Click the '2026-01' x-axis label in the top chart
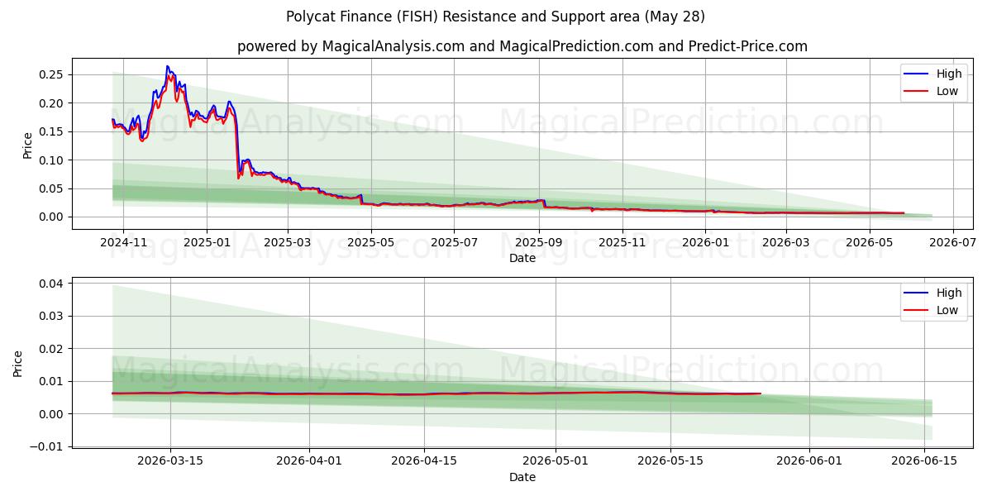The height and width of the screenshot is (496, 992). [705, 243]
